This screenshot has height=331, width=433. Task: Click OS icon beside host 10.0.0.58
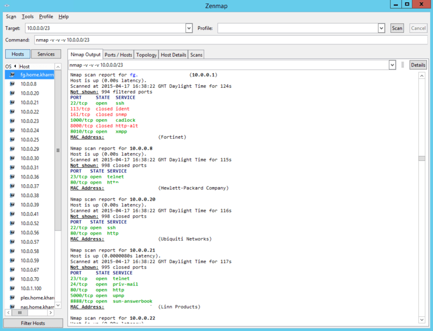click(x=12, y=251)
